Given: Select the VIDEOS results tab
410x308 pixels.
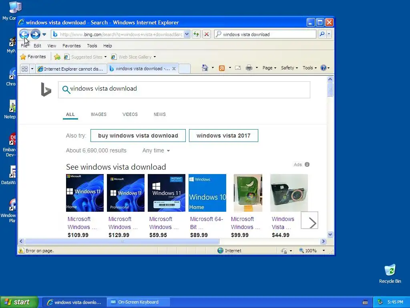Looking at the screenshot, I should (x=130, y=114).
